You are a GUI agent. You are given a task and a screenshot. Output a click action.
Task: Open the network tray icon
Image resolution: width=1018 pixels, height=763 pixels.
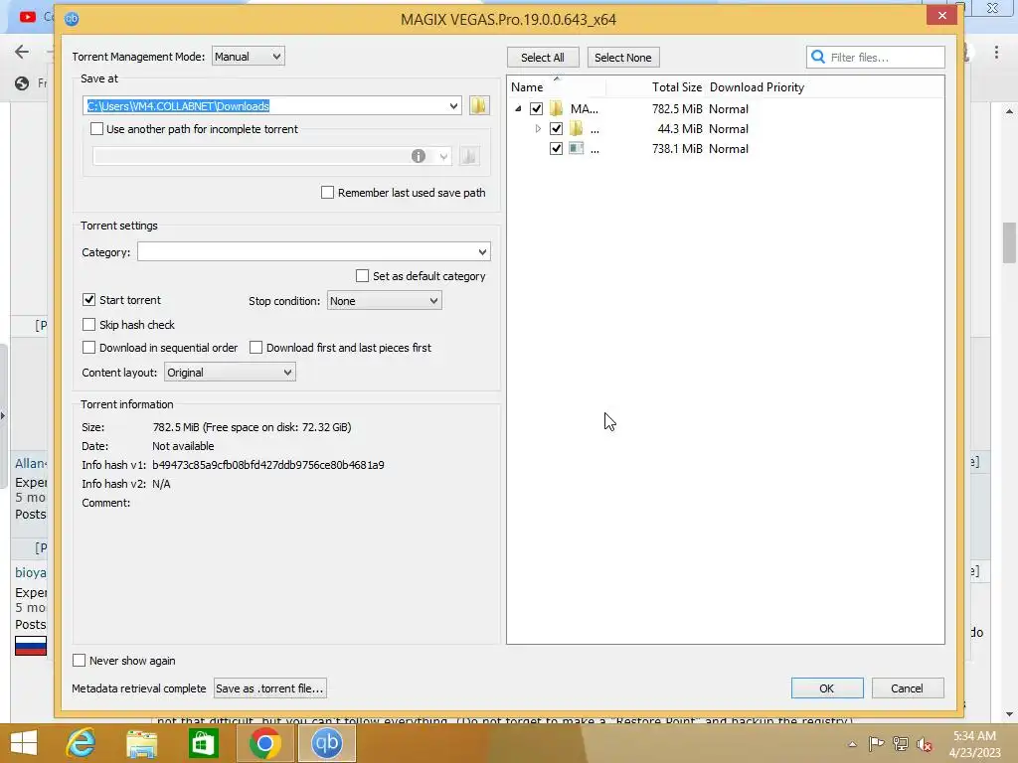(901, 743)
